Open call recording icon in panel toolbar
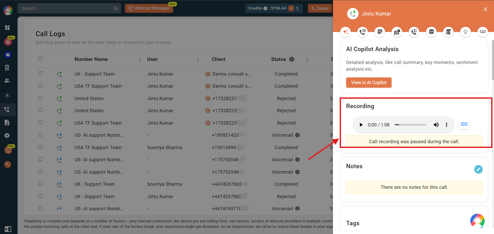The height and width of the screenshot is (234, 494). pos(363,32)
